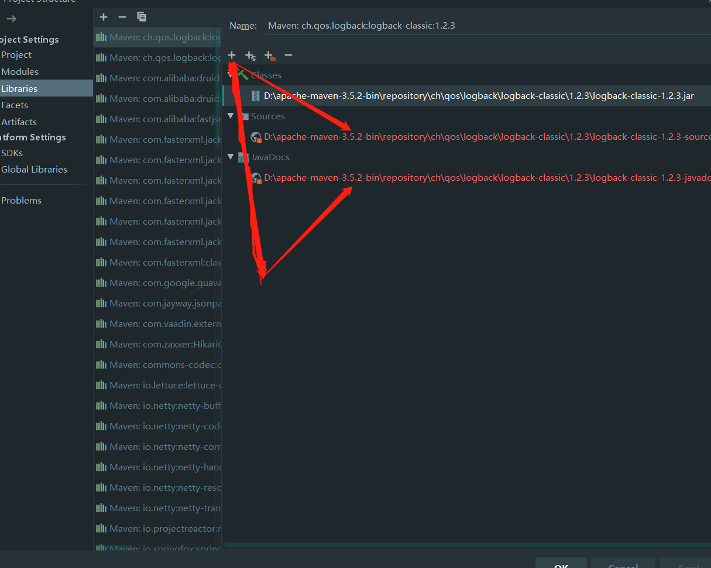Add a new library with the plus icon
Image resolution: width=711 pixels, height=568 pixels.
(x=103, y=16)
